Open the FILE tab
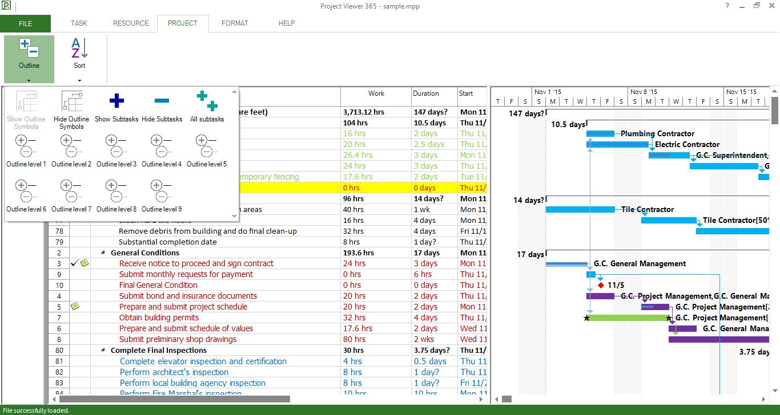 point(25,23)
